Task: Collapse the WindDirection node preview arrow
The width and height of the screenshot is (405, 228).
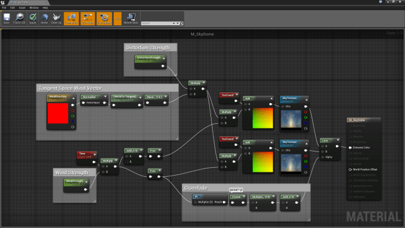Action: pos(73,97)
